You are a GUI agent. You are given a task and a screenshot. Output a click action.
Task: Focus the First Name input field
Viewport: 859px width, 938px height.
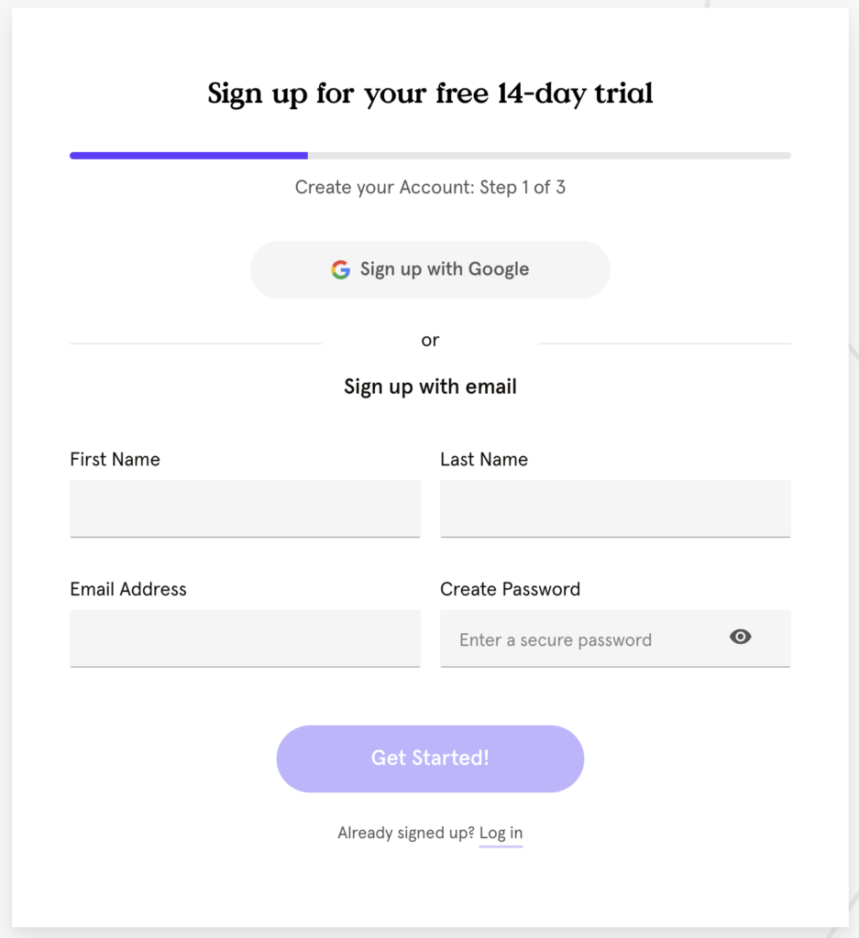coord(245,508)
